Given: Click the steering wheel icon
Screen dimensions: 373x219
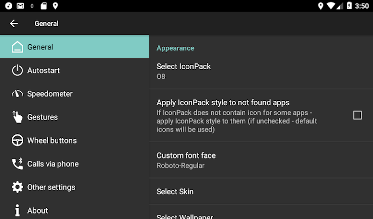Looking at the screenshot, I should [17, 141].
